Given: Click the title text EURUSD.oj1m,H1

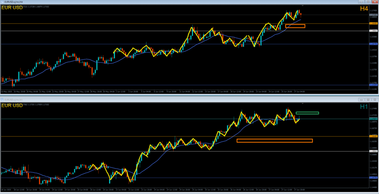Looking at the screenshot, I should 14,99.
